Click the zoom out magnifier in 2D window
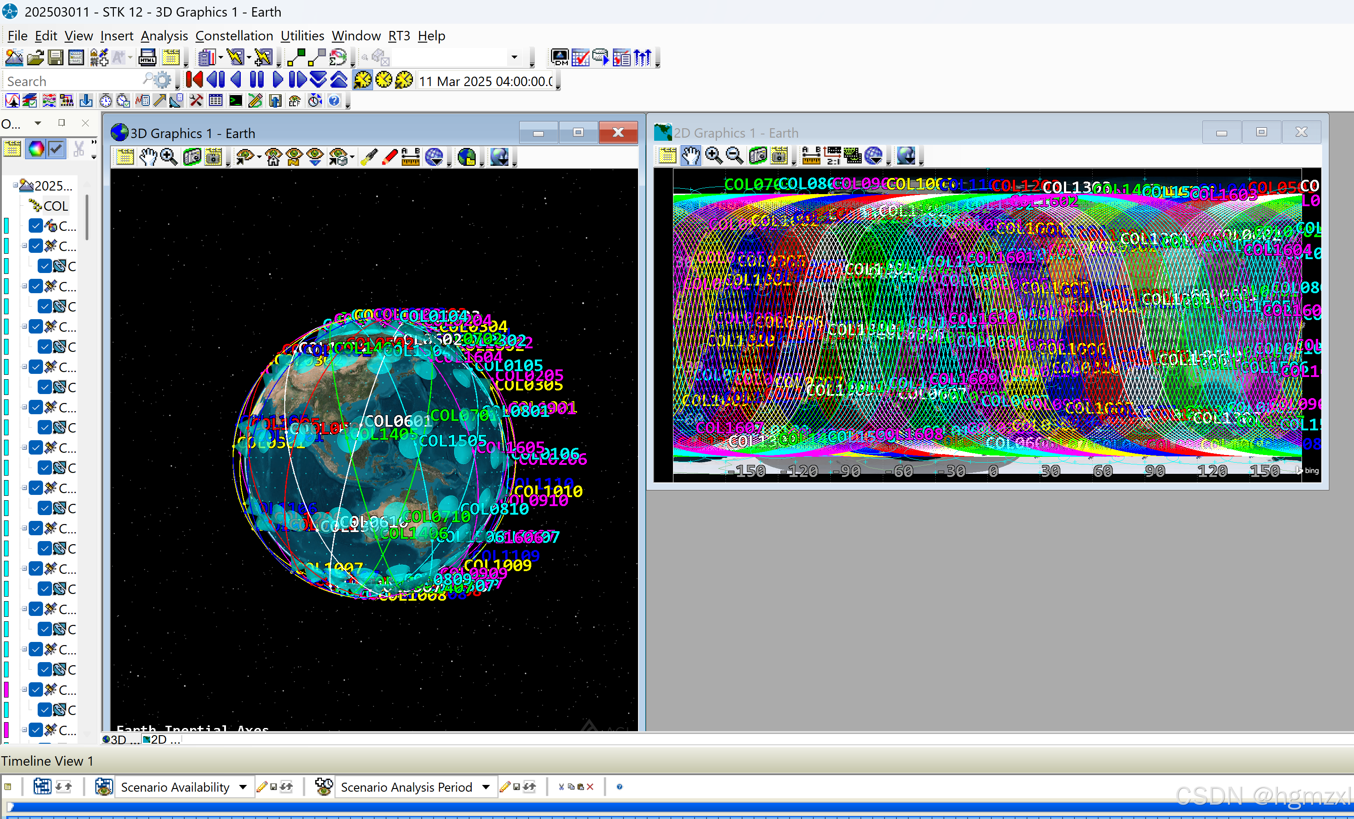The image size is (1354, 819). pos(735,156)
